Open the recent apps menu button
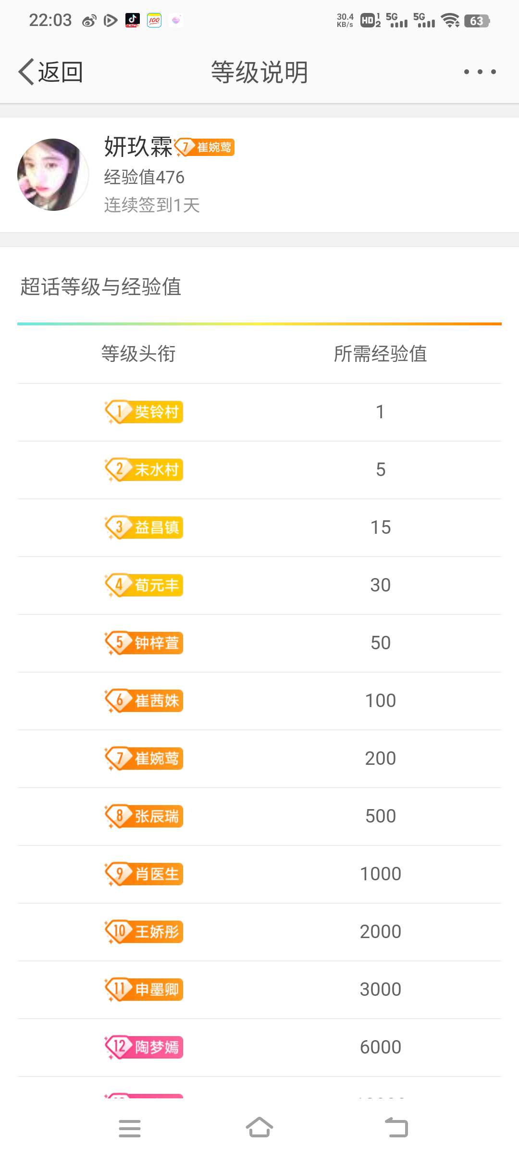The image size is (519, 1159). [x=130, y=1128]
